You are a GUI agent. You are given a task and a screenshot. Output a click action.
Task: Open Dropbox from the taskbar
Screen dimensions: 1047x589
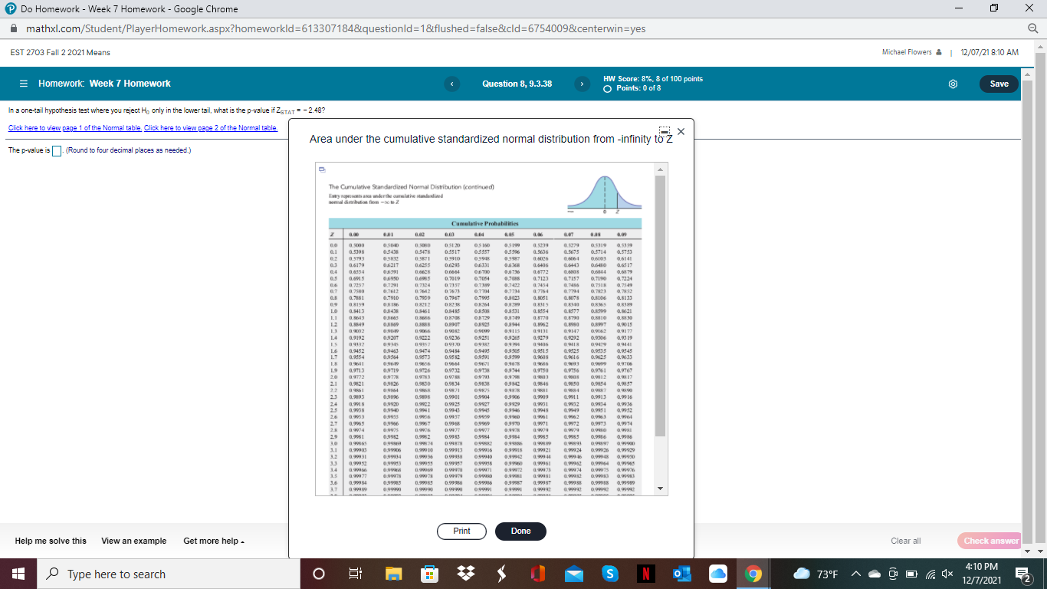[464, 574]
